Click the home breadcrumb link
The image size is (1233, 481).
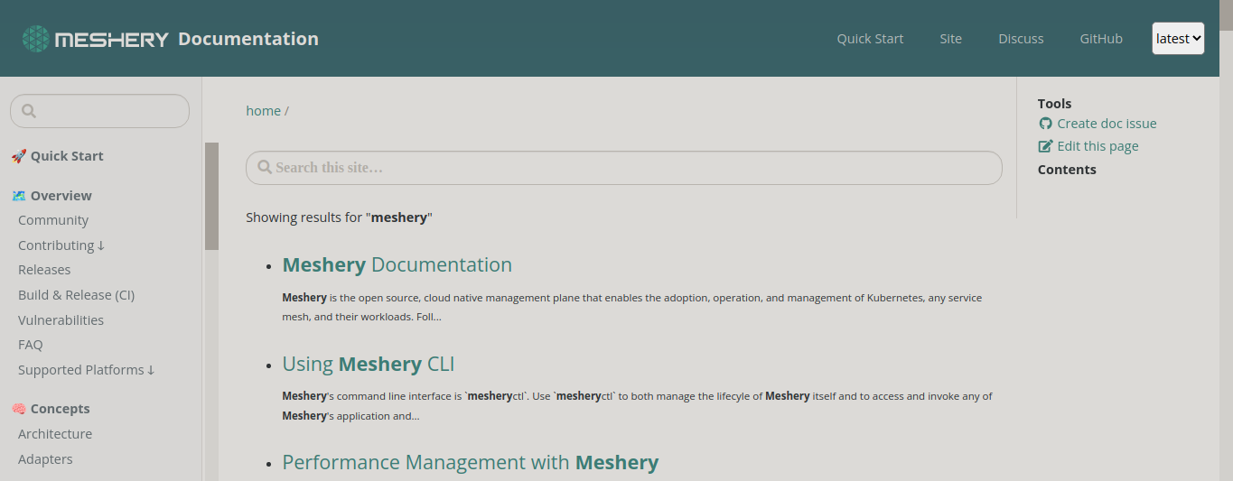click(263, 111)
